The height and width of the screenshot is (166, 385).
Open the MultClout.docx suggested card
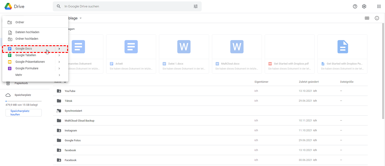click(x=237, y=54)
